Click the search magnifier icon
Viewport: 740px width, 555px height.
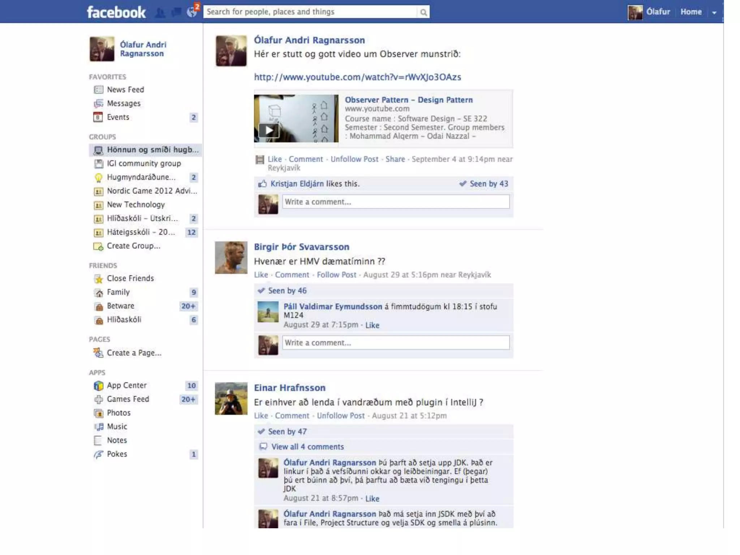(x=423, y=13)
